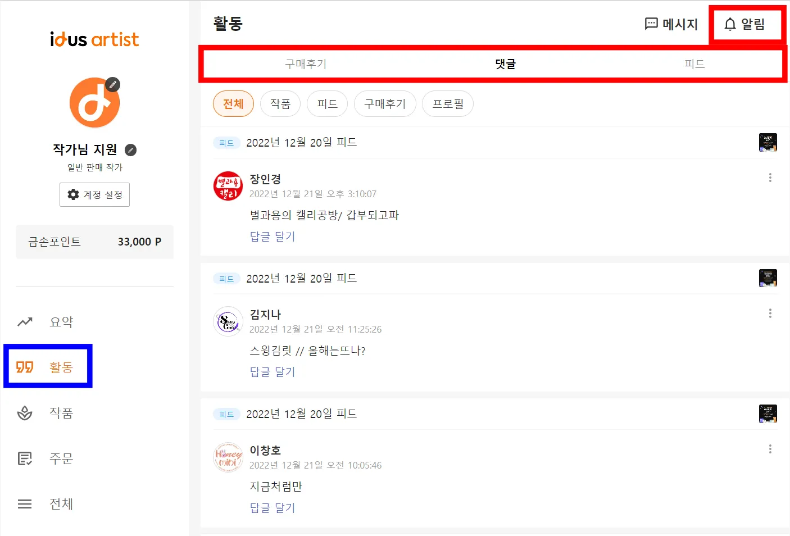Image resolution: width=790 pixels, height=536 pixels.
Task: Click the commenter name 이창호
Action: coord(265,451)
